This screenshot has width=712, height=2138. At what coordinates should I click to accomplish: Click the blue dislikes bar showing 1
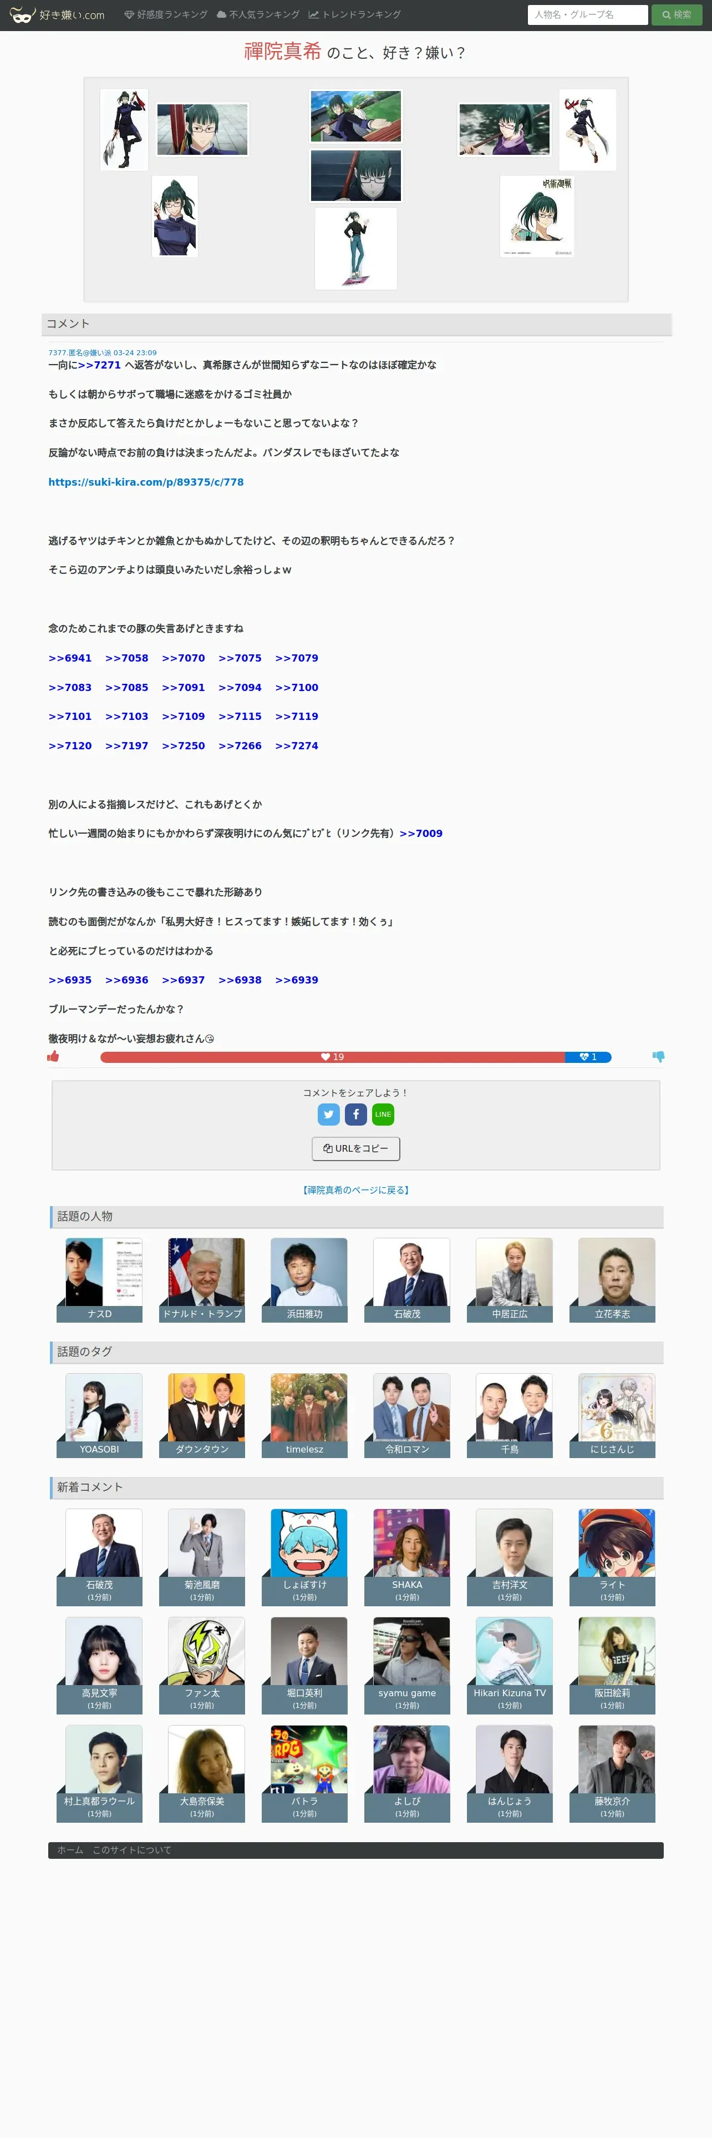click(x=588, y=1057)
